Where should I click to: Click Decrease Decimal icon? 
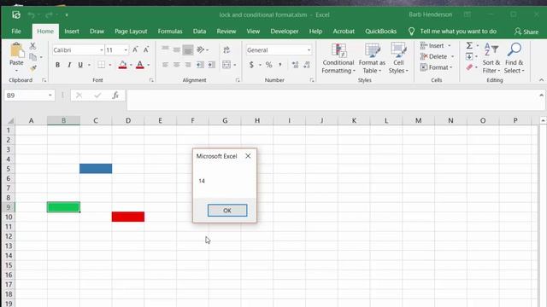coord(307,65)
